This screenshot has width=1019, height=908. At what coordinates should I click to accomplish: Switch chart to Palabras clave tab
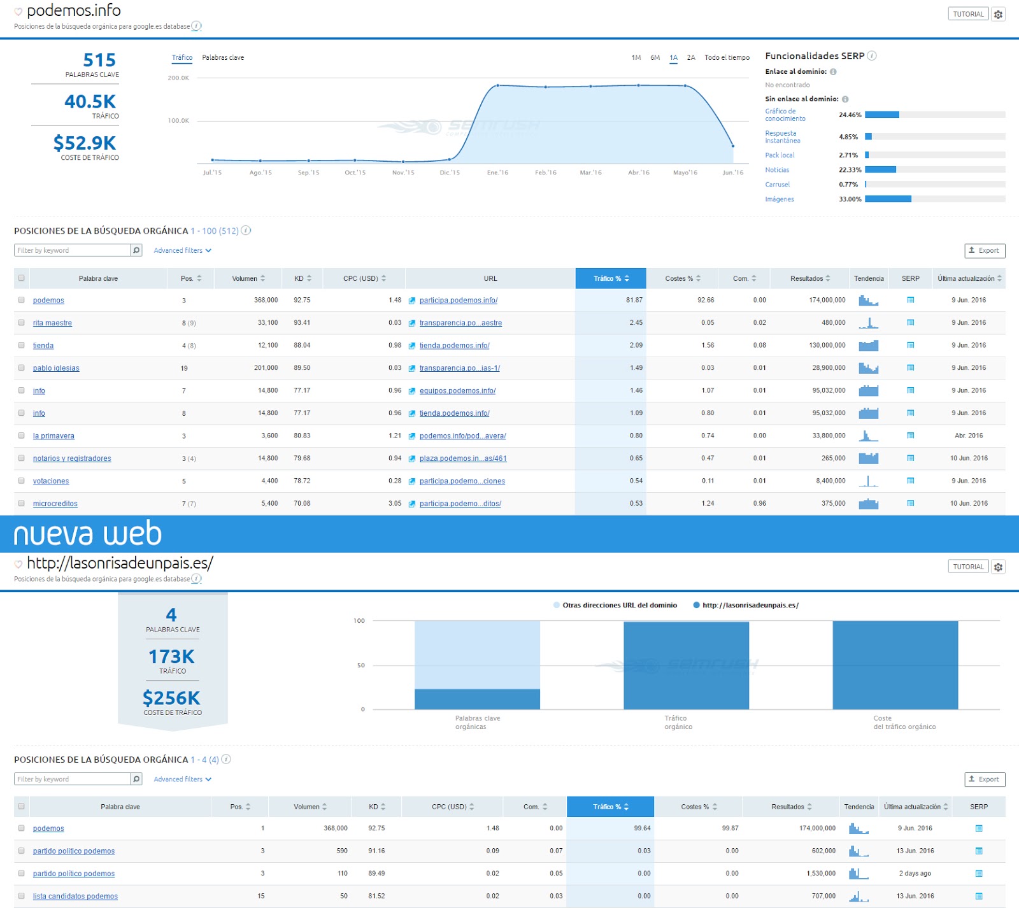tap(223, 58)
